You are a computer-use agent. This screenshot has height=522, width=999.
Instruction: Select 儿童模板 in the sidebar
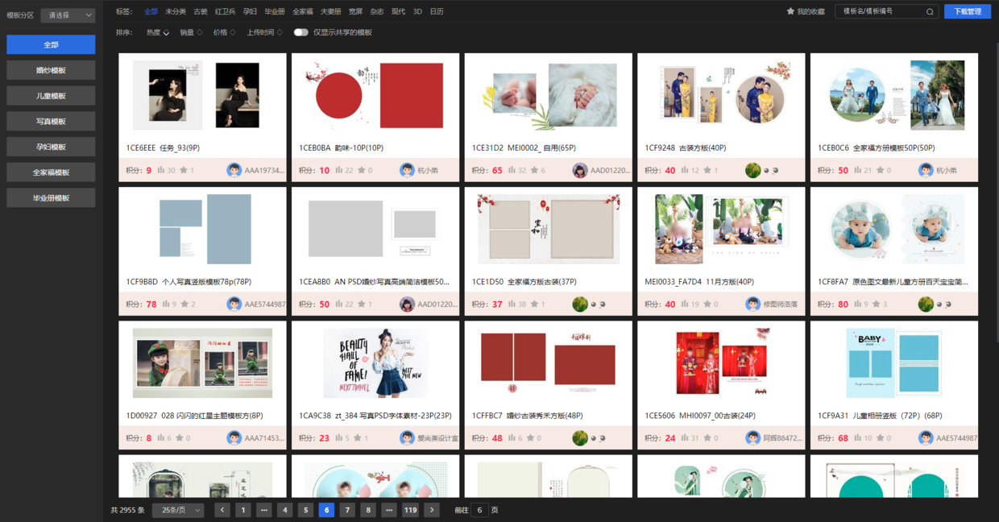[51, 96]
